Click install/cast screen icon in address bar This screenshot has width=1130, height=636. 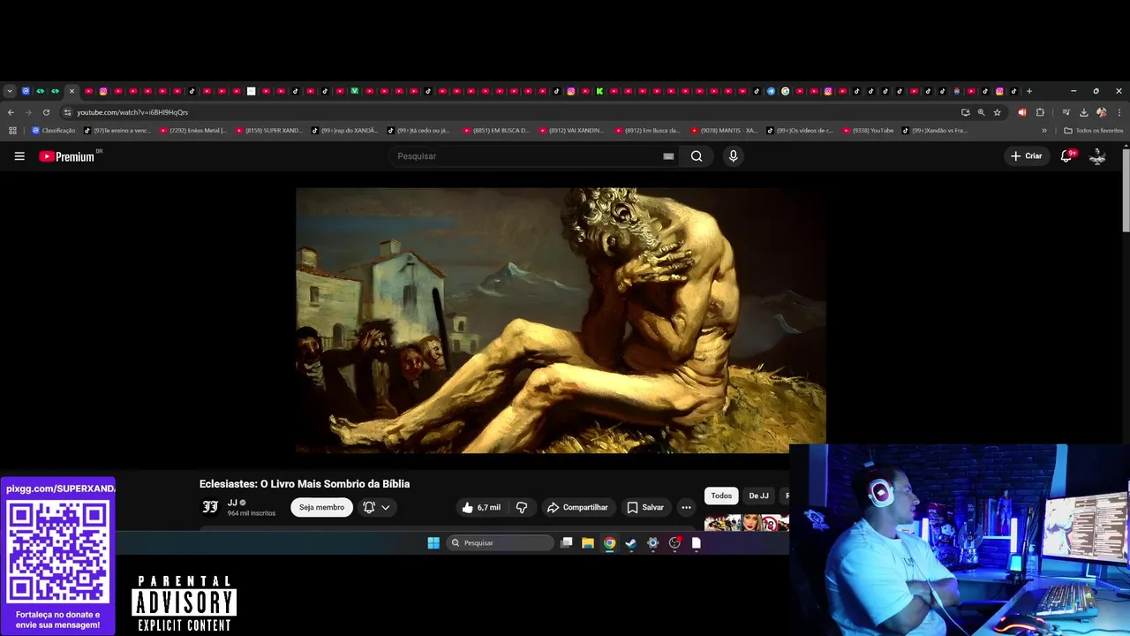coord(965,112)
